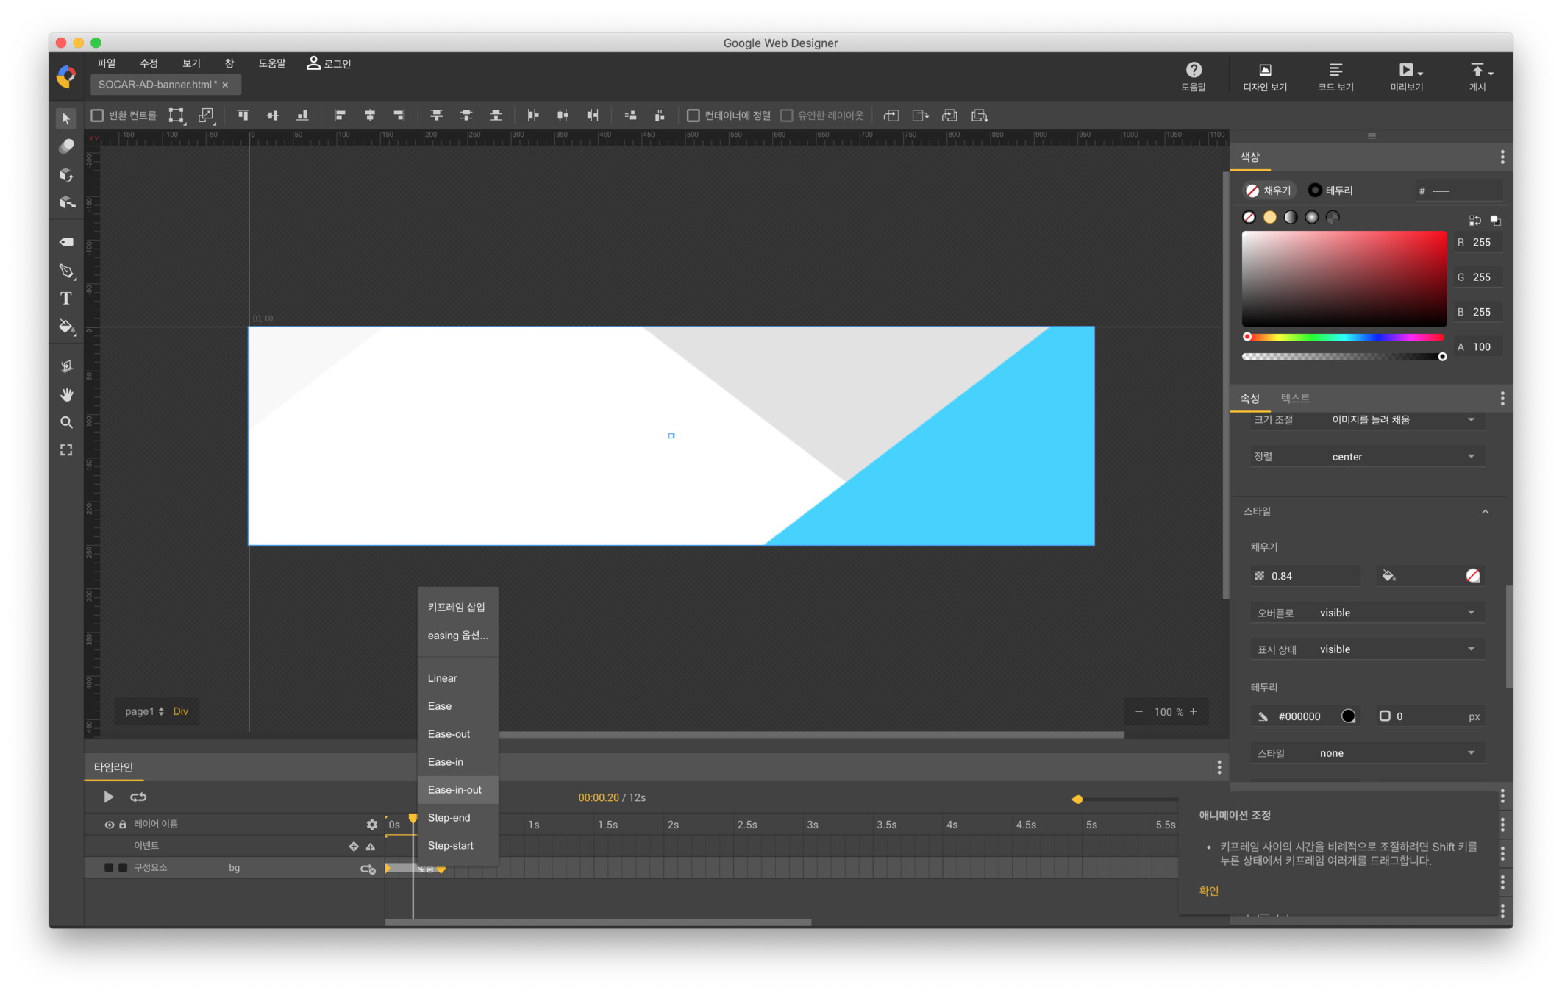Toggle eye visibility in timeline header
Image resolution: width=1562 pixels, height=993 pixels.
point(109,825)
